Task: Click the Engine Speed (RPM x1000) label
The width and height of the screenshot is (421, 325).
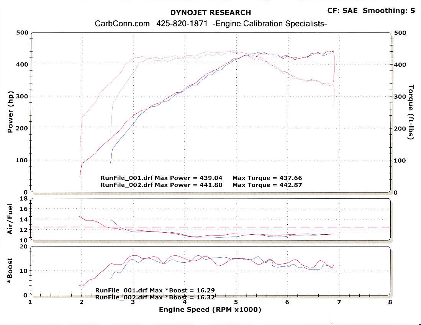Action: click(x=210, y=309)
